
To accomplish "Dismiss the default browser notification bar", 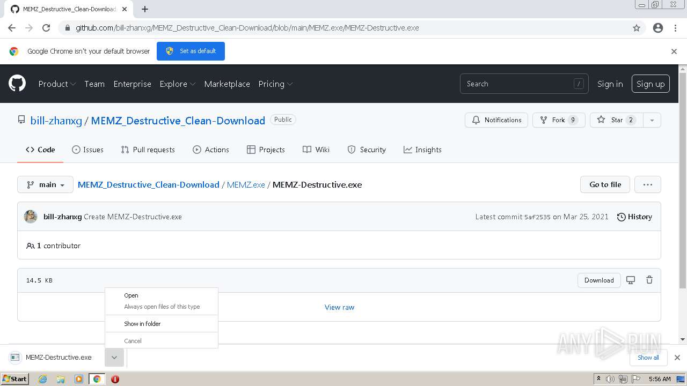I will [x=674, y=51].
